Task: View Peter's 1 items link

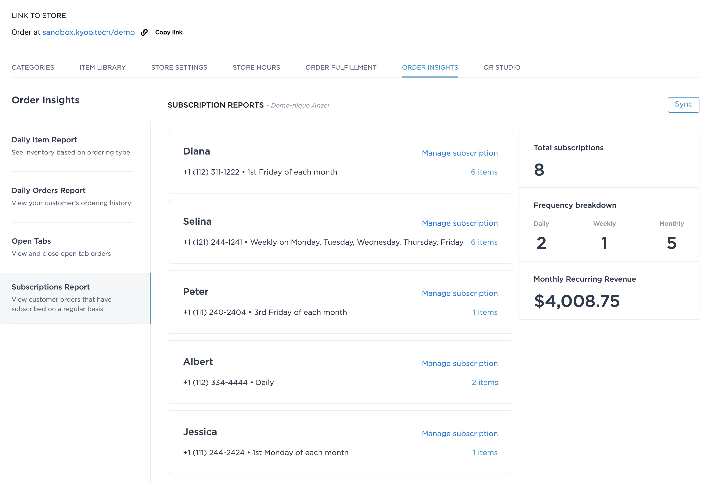Action: 485,312
